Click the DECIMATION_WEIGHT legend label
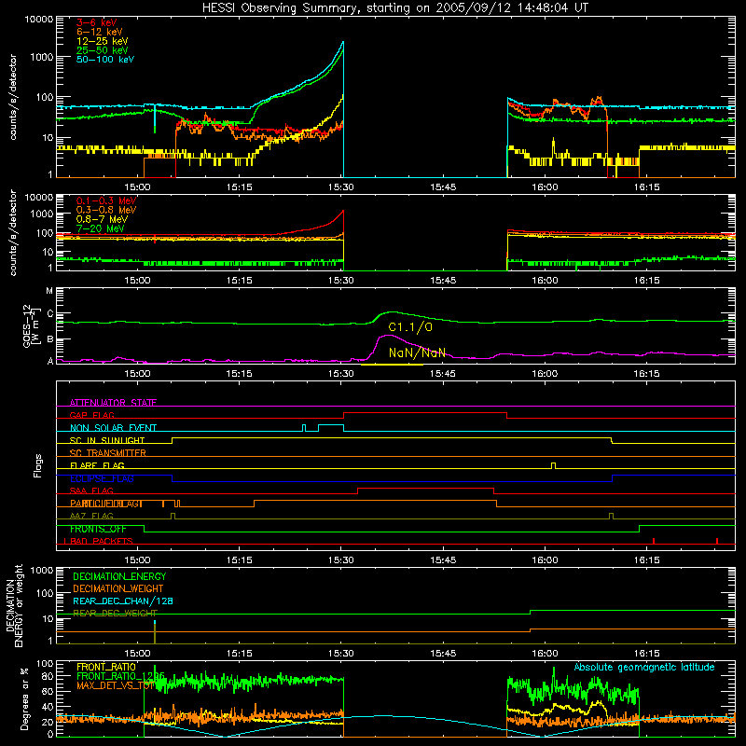This screenshot has height=746, width=746. (x=118, y=588)
